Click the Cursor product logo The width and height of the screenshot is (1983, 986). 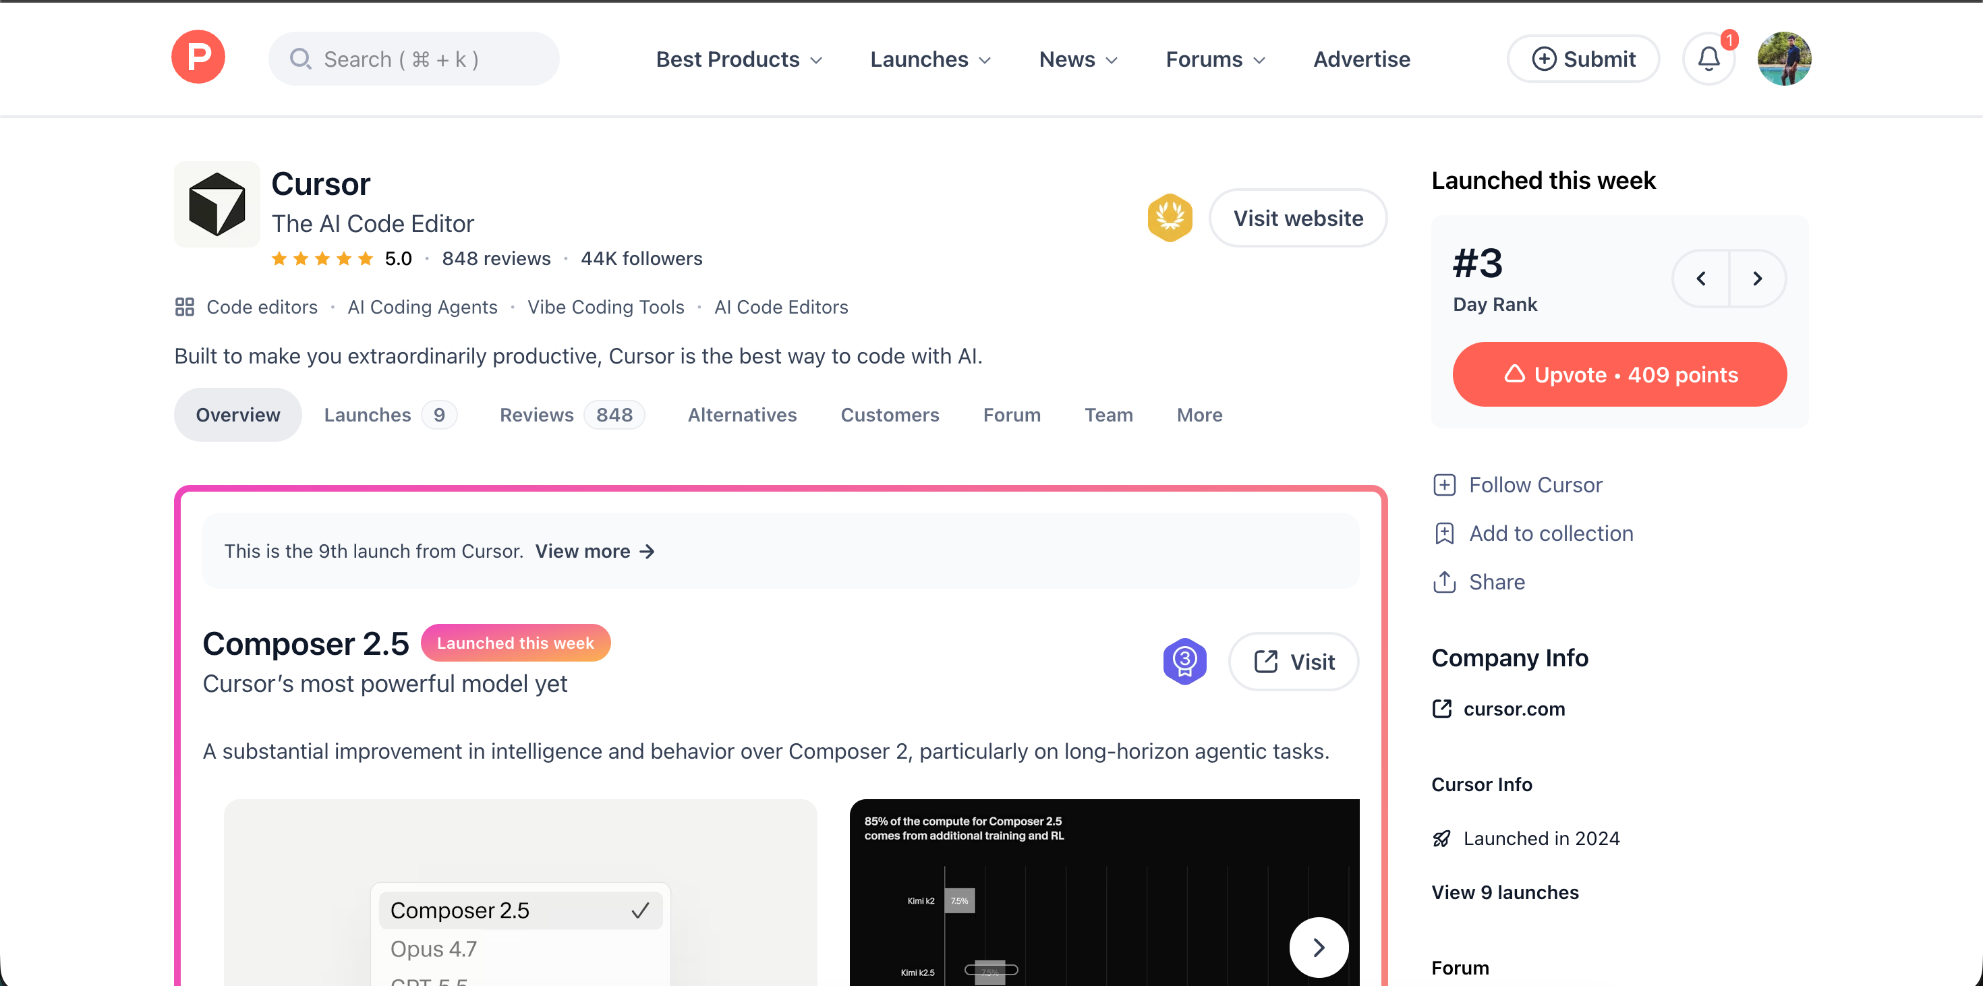tap(217, 204)
